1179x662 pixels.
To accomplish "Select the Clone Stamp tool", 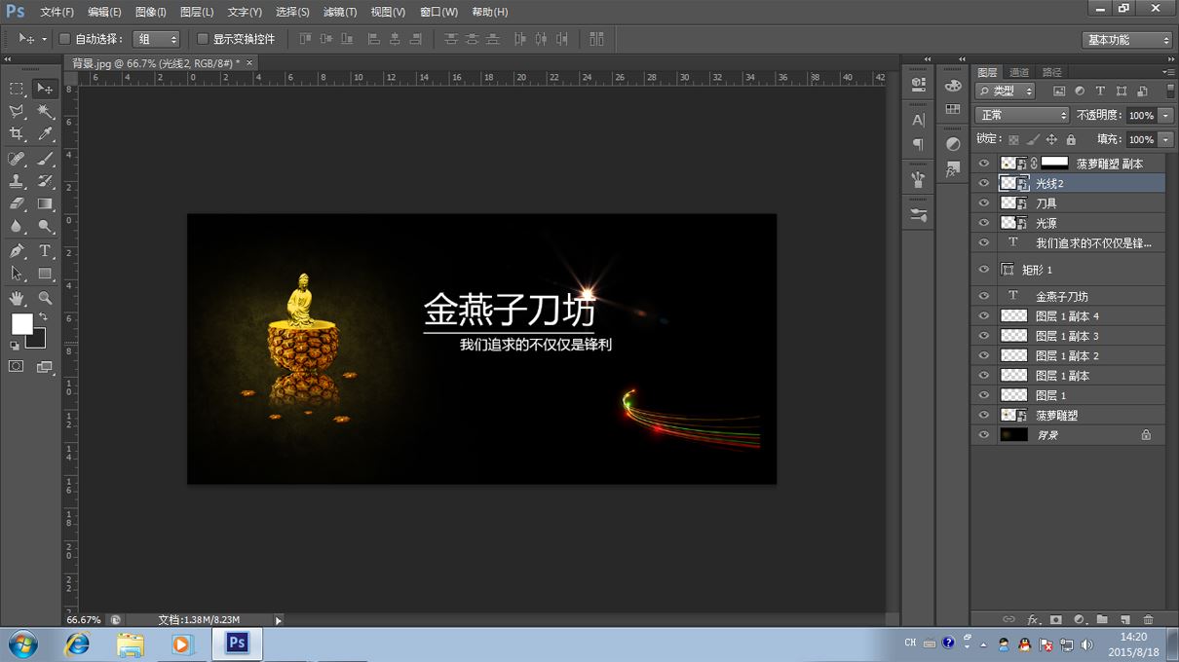I will (17, 181).
